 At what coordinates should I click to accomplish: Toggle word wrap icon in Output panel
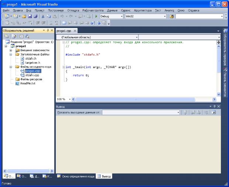tap(213, 112)
